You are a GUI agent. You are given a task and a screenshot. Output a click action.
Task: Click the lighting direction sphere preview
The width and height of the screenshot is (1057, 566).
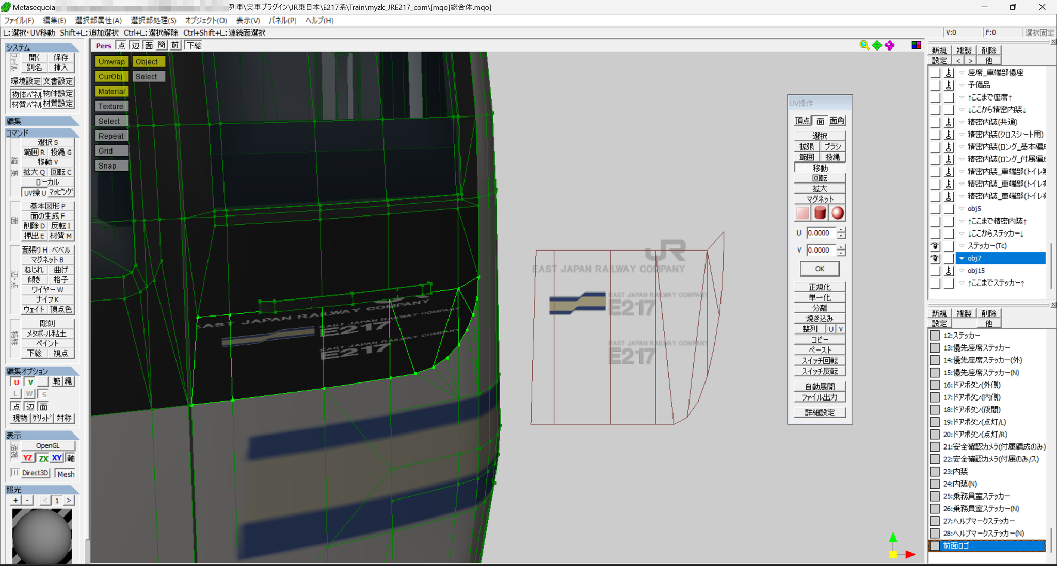click(42, 536)
